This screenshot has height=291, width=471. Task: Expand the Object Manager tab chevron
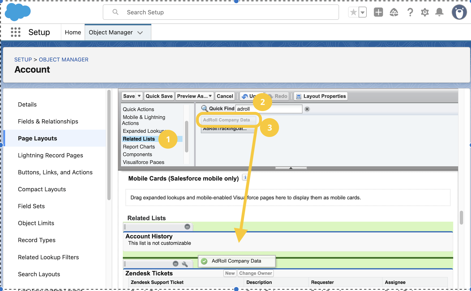coord(140,33)
